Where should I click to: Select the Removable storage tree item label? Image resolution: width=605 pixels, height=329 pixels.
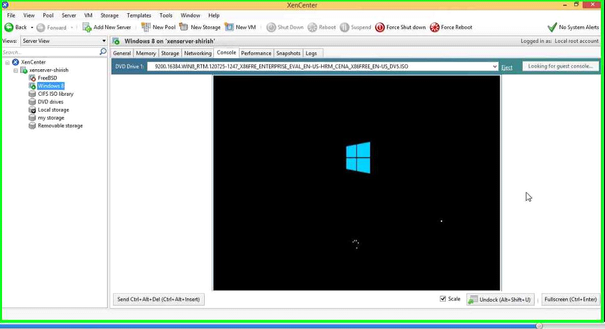point(60,126)
